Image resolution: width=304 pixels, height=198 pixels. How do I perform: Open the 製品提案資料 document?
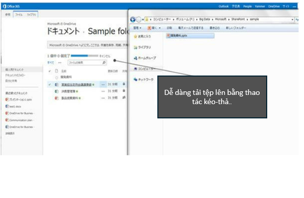click(x=69, y=98)
